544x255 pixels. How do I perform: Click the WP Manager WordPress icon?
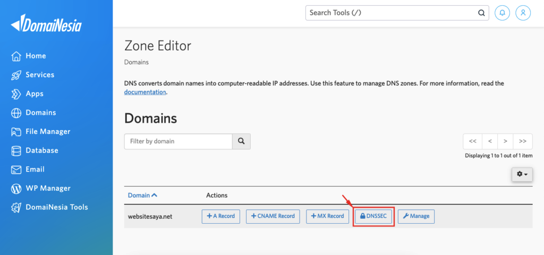pyautogui.click(x=16, y=189)
